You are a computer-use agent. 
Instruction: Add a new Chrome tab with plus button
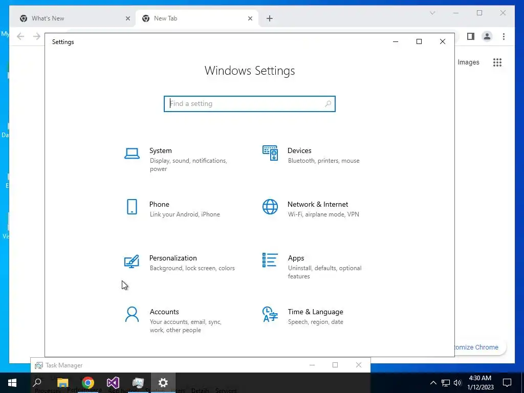pos(270,18)
